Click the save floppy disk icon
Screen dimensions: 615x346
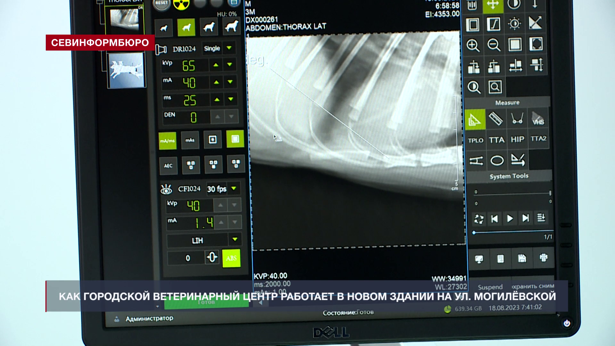(x=522, y=258)
